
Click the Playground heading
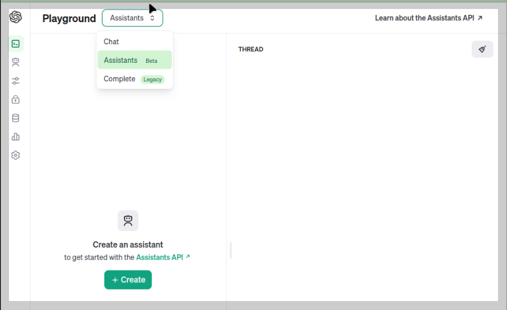pos(69,19)
